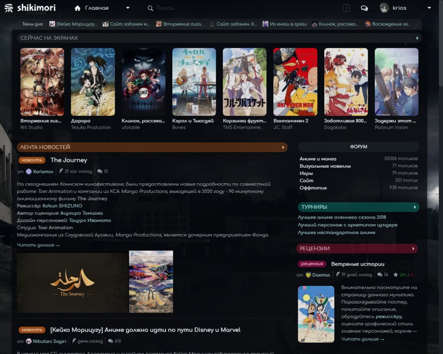443x354 pixels.
Task: Open the Главная navigation dropdown arrow
Action: 128,8
